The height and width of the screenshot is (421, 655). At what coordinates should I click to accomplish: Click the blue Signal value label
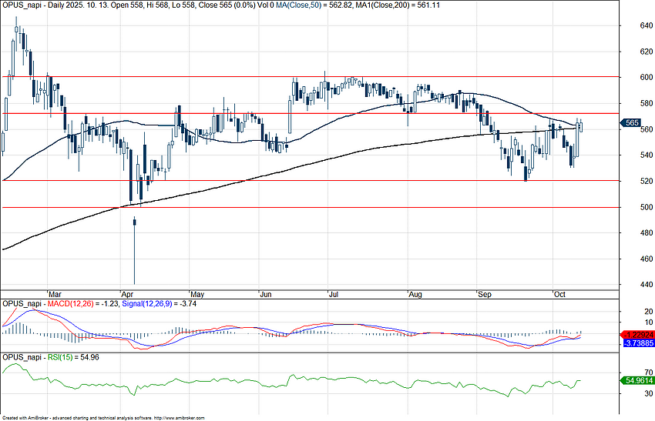[x=637, y=343]
